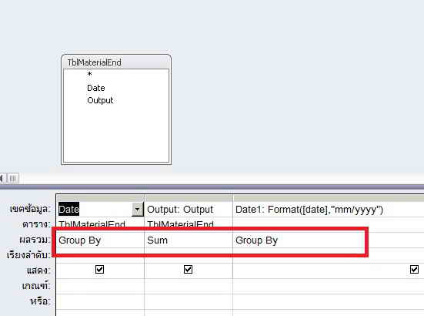Select the Output field in TblMaterialEnd list
The height and width of the screenshot is (316, 424).
100,100
